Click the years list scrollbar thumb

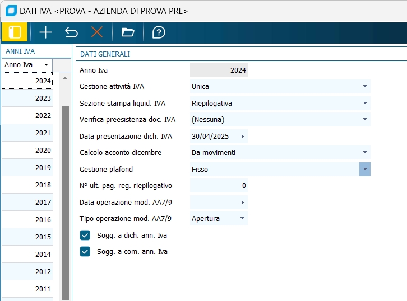(x=65, y=203)
